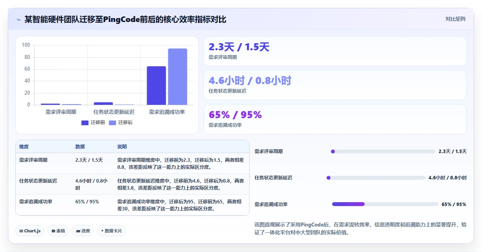Open the 4.6小时 / 0.8小时 data card

point(335,85)
